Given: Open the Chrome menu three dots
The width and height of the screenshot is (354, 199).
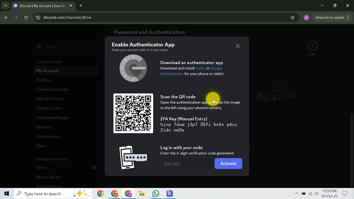Looking at the screenshot, I should coord(348,17).
